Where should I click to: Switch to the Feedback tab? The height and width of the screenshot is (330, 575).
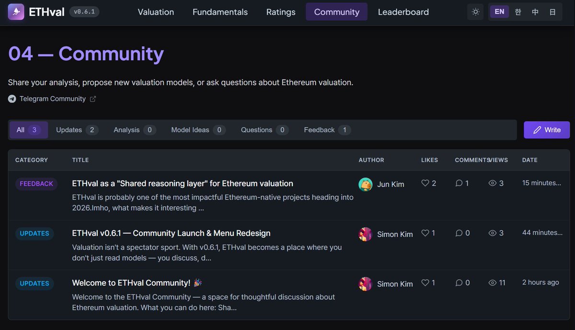point(327,130)
